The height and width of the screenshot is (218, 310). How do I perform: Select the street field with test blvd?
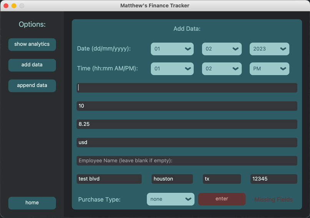click(x=109, y=179)
